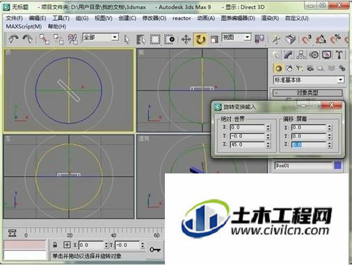The width and height of the screenshot is (352, 265).
Task: Click Use Pivot Point Center icon
Action: click(259, 39)
